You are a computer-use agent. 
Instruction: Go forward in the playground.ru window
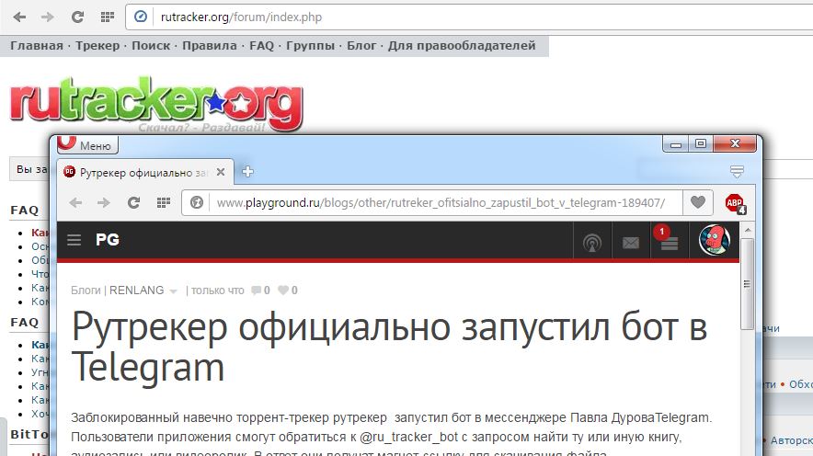(x=104, y=202)
